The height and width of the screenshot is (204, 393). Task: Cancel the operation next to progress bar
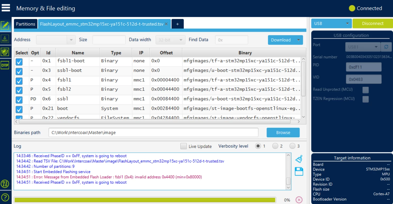(x=299, y=200)
